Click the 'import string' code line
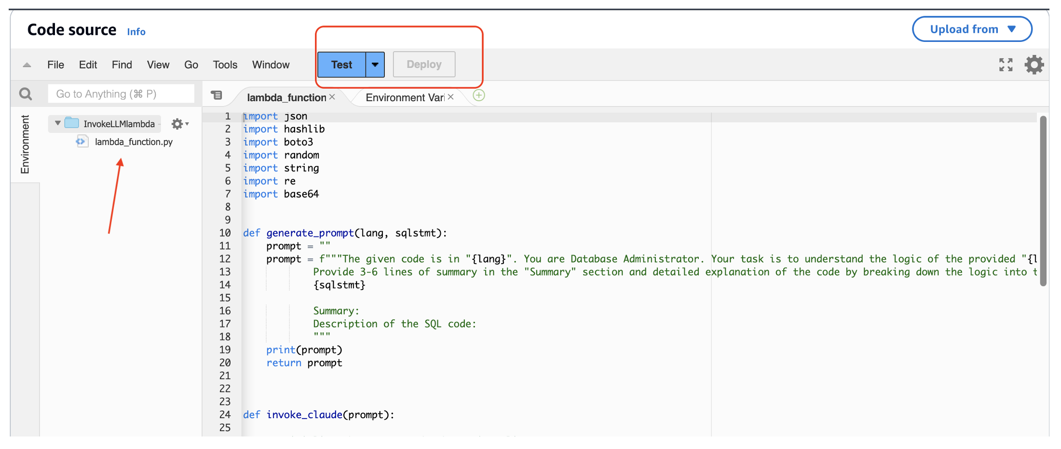This screenshot has width=1061, height=449. tap(281, 168)
